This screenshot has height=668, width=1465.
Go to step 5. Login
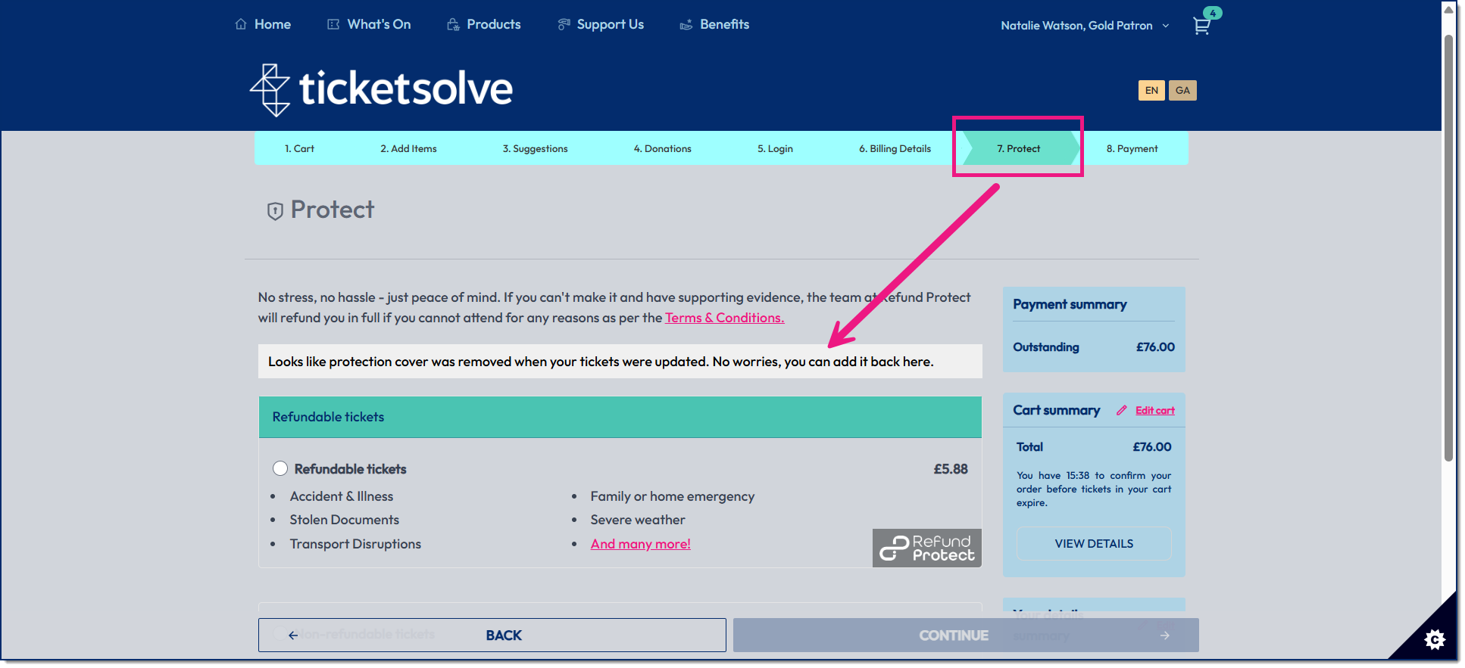775,148
